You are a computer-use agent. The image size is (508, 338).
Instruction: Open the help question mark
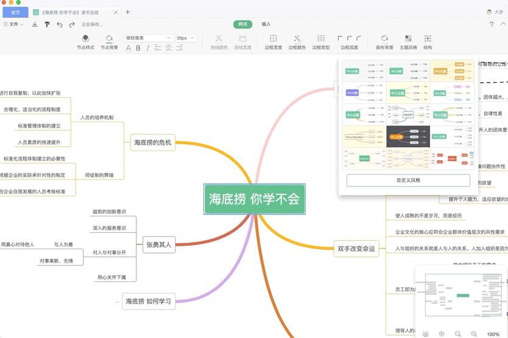pos(492,24)
